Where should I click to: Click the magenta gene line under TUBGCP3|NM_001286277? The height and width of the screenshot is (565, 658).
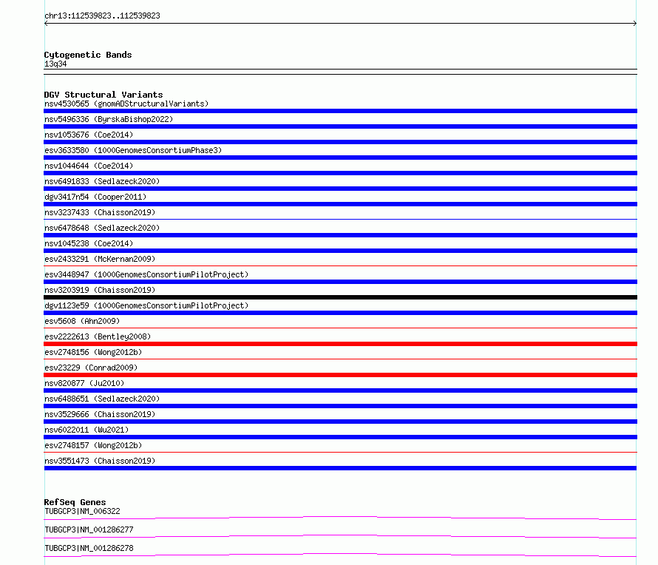click(340, 536)
